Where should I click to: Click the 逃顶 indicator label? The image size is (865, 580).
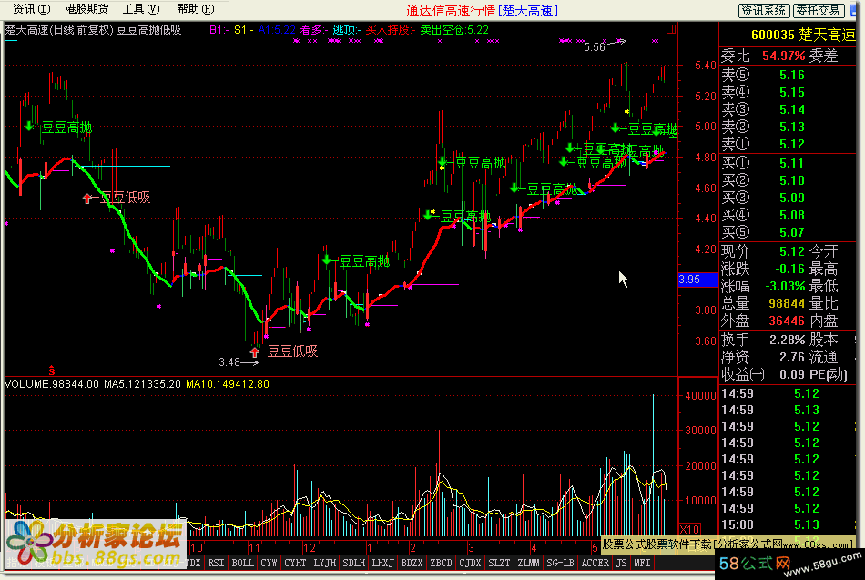[x=346, y=30]
